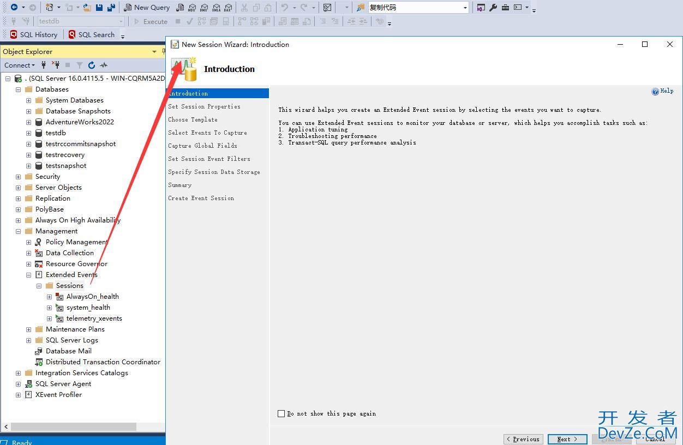Go to Select Events To Capture page
Viewport: 683px width, 445px height.
(x=207, y=133)
